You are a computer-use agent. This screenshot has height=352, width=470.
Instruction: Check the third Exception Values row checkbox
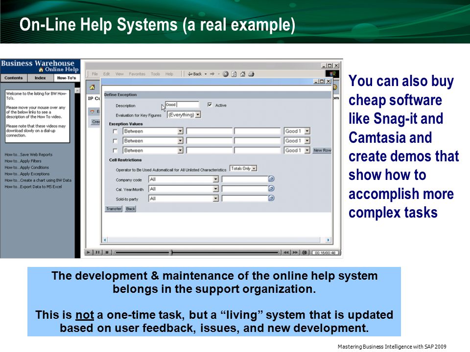[115, 151]
